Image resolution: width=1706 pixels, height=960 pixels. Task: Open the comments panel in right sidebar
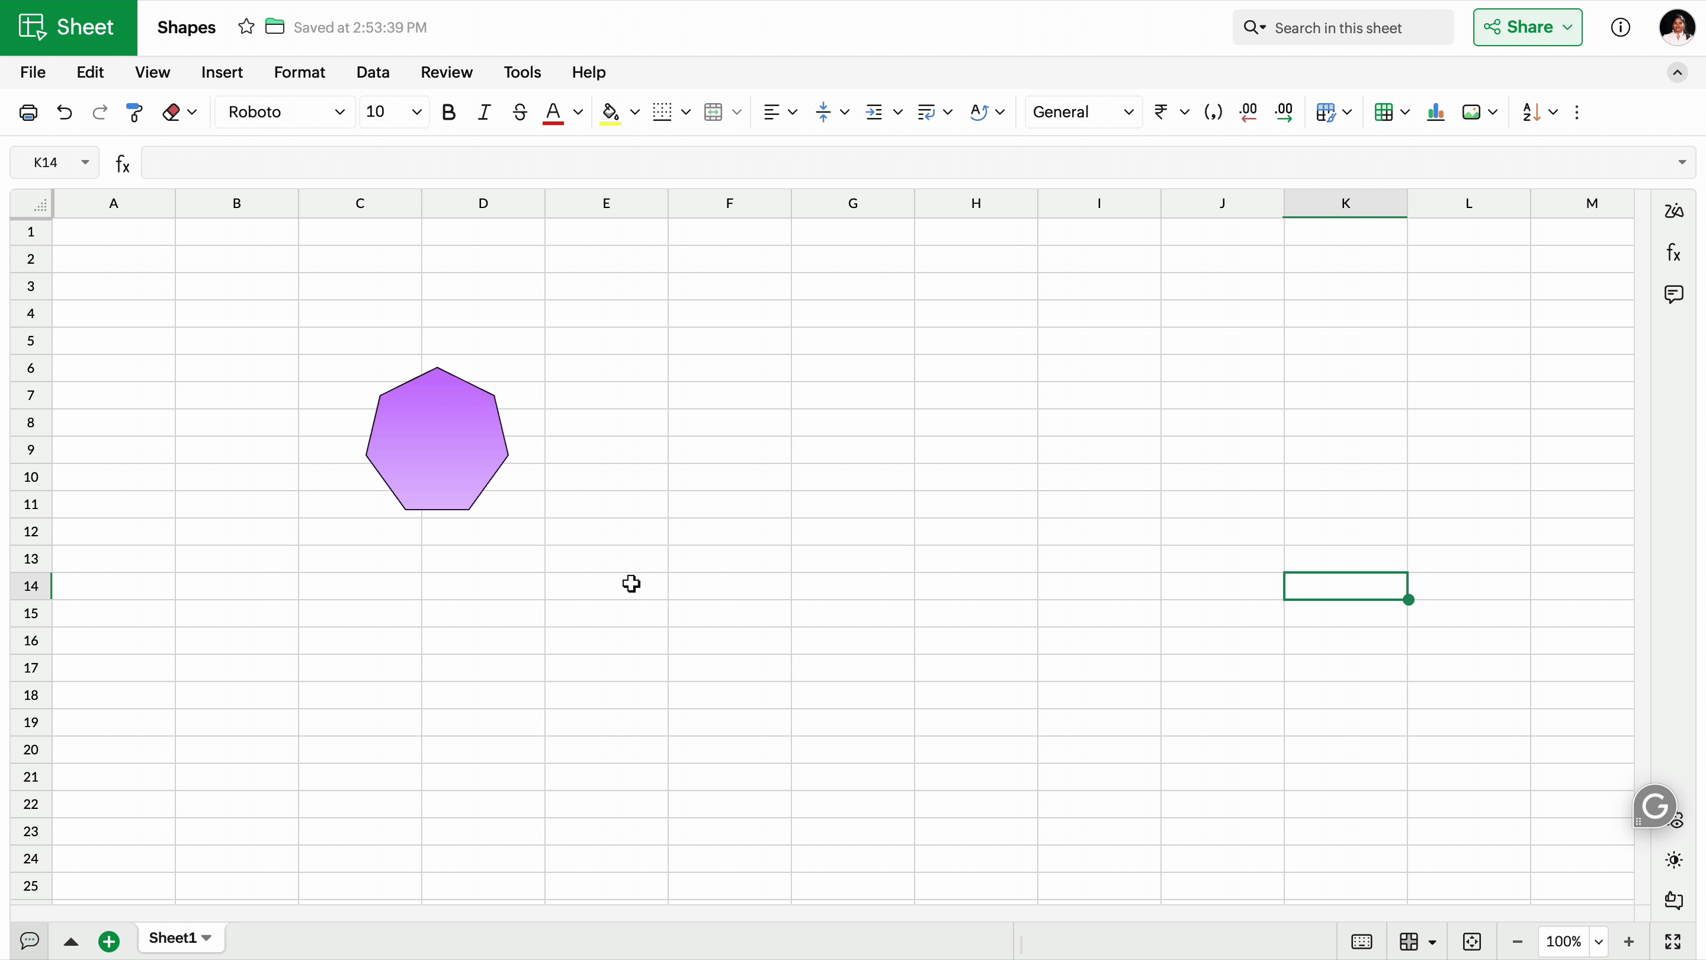tap(1673, 293)
